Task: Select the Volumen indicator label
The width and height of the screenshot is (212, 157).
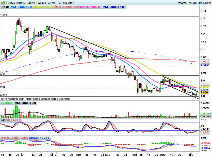Action: [x=7, y=103]
